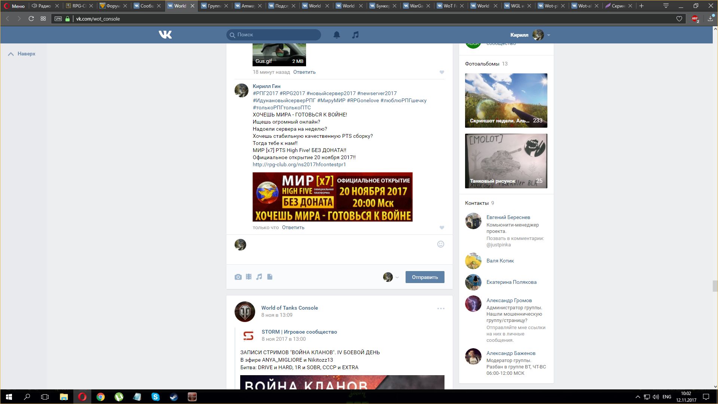
Task: Open Steam from the taskbar
Action: pos(174,397)
